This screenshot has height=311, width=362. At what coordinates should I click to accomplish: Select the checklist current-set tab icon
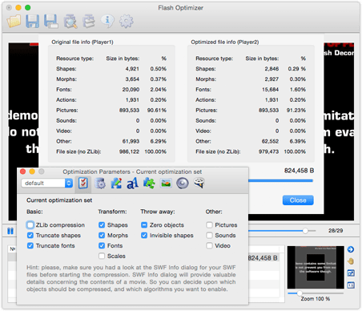tap(83, 184)
